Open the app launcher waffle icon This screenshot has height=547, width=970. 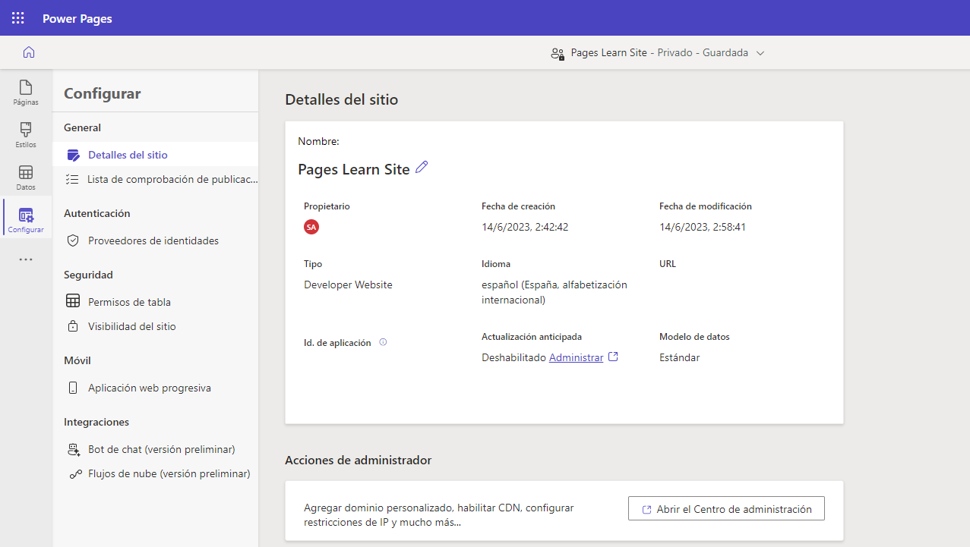[17, 18]
